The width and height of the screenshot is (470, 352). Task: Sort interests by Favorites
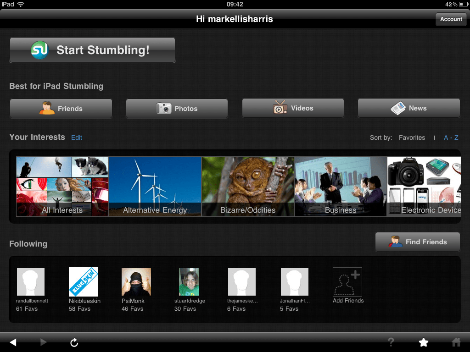coord(412,137)
